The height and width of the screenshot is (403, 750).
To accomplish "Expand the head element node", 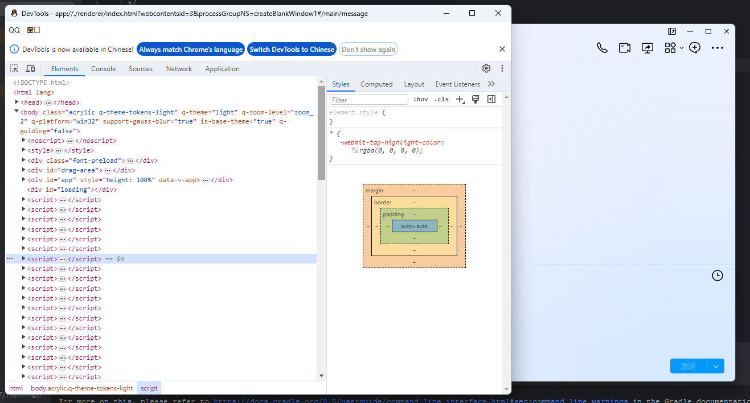I will pos(17,102).
